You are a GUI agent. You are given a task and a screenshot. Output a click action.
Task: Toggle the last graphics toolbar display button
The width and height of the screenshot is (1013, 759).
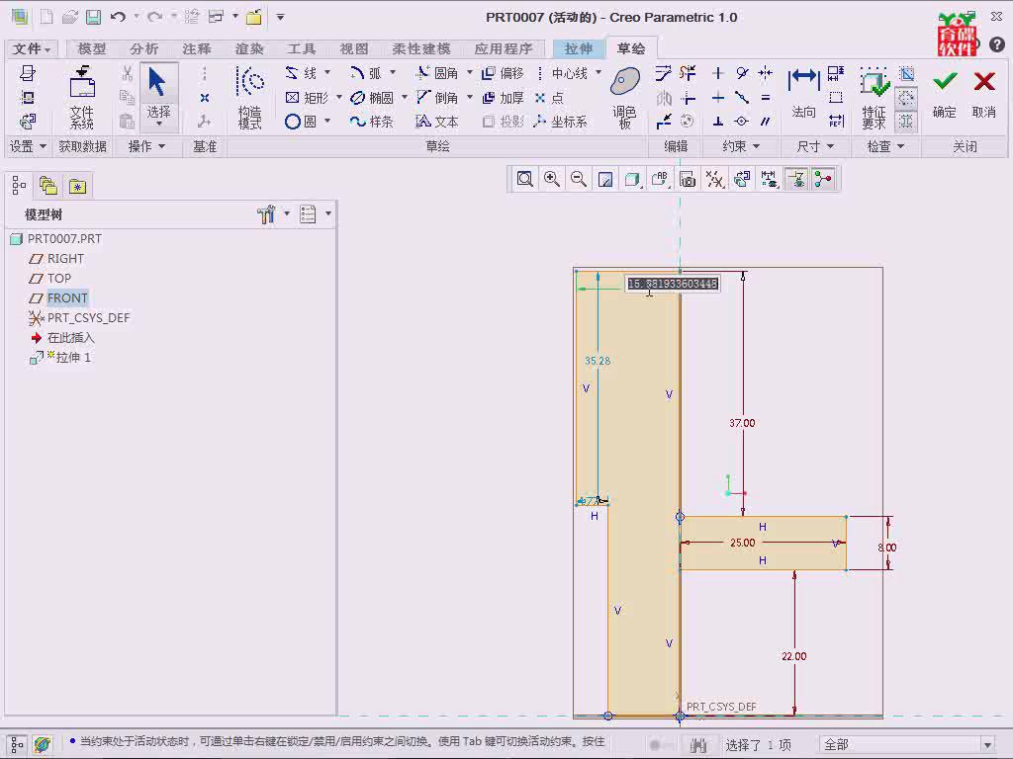point(823,179)
